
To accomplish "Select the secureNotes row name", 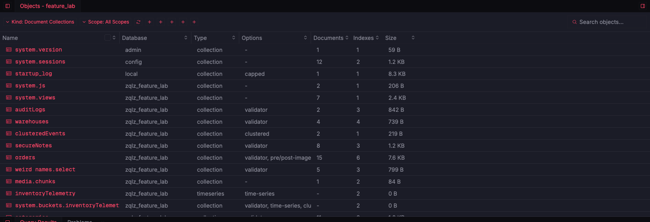I will [33, 146].
